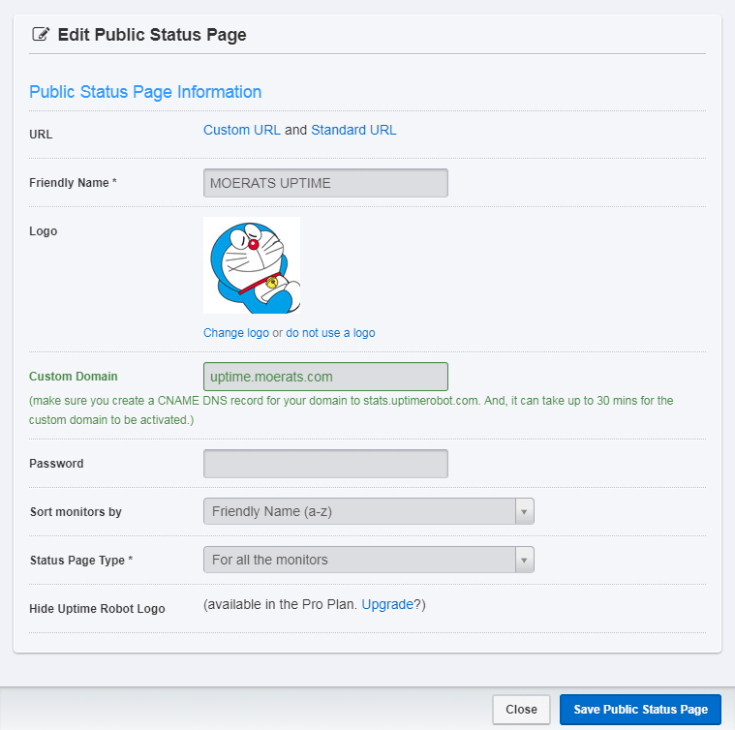Select Change logo link
This screenshot has width=735, height=730.
(236, 333)
